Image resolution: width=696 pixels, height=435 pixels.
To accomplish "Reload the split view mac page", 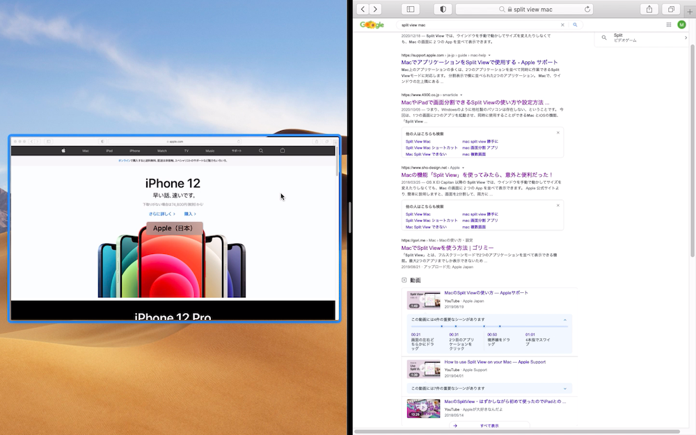I will [587, 9].
